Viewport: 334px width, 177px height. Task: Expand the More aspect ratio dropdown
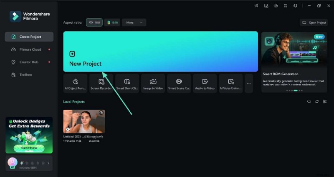coord(134,22)
